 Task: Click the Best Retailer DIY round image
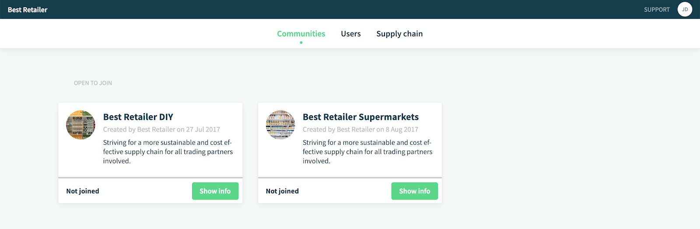[x=80, y=125]
